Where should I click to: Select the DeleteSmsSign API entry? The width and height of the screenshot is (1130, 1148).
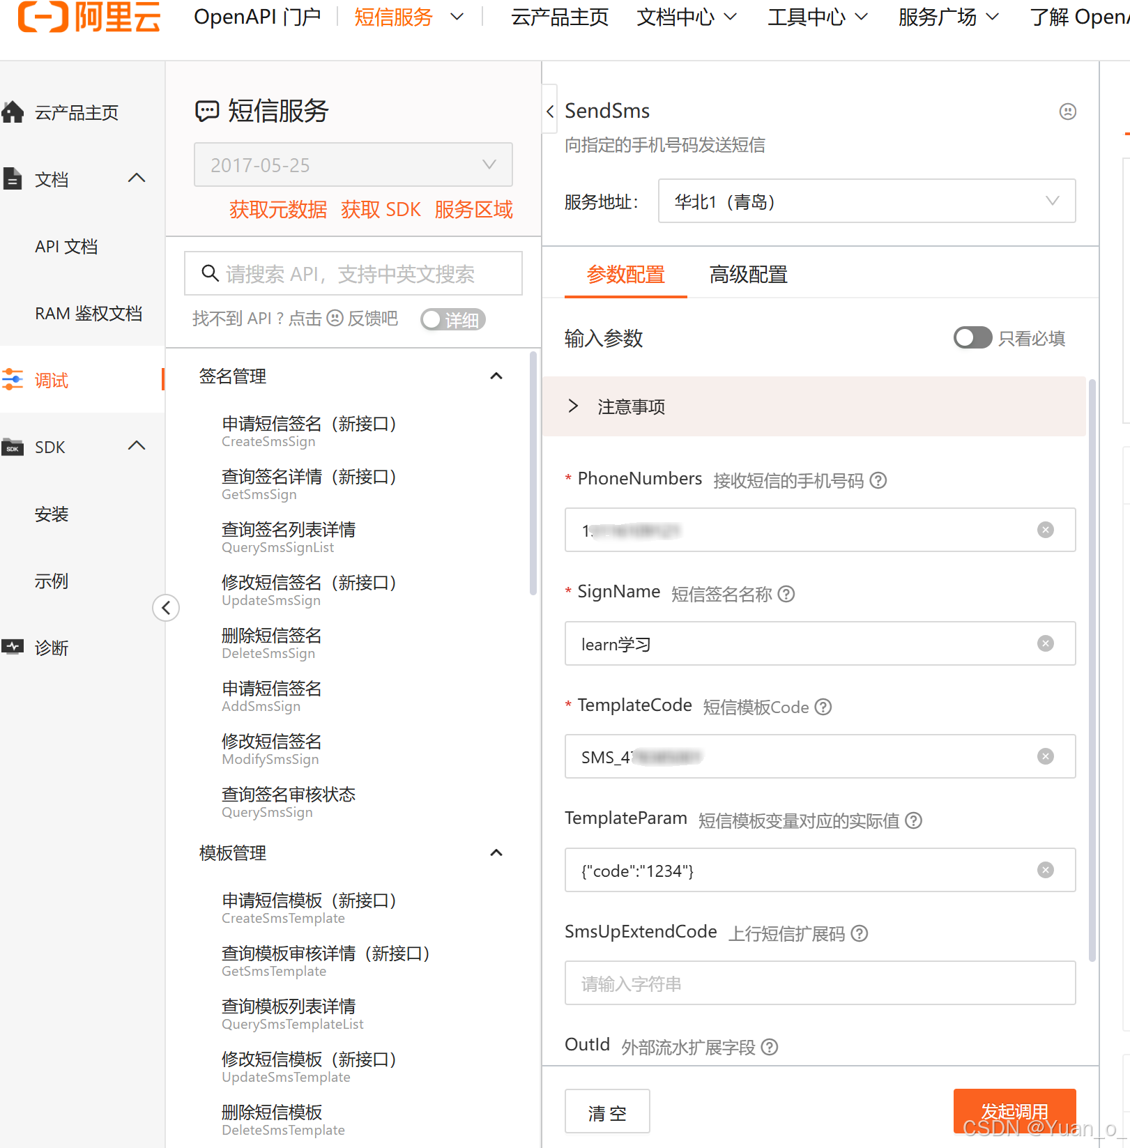(272, 643)
